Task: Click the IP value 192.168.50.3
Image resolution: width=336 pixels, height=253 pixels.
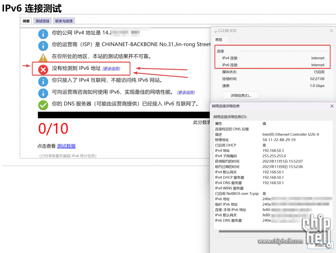Action: tap(273, 151)
